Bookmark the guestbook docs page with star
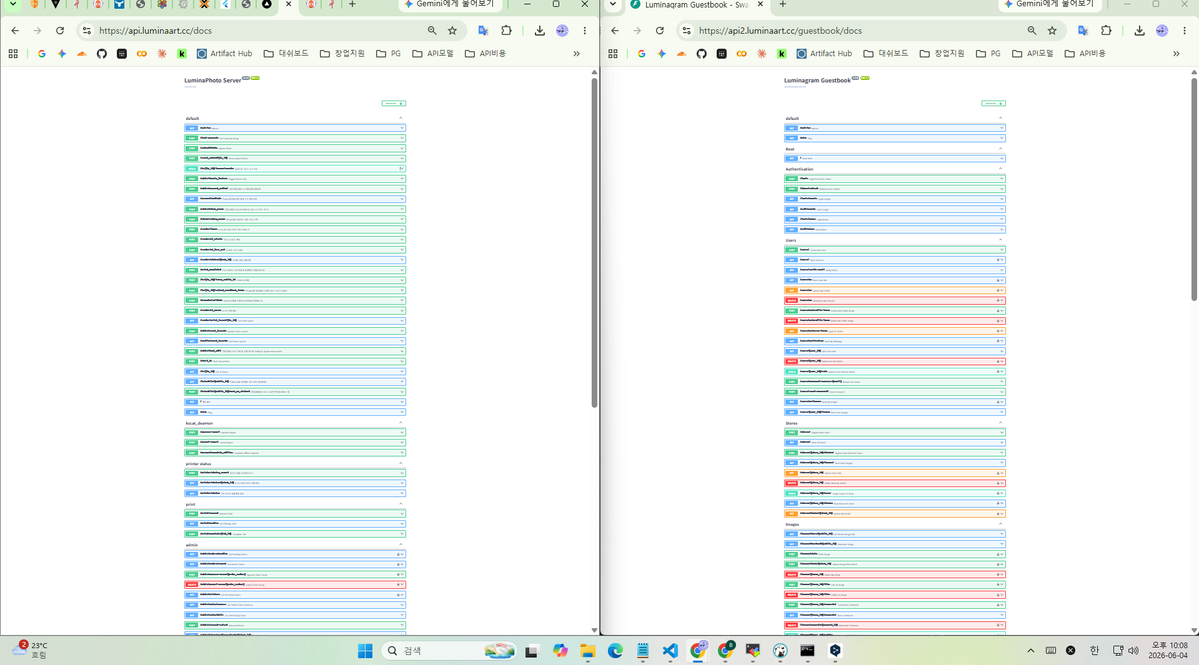The height and width of the screenshot is (665, 1199). (1052, 31)
